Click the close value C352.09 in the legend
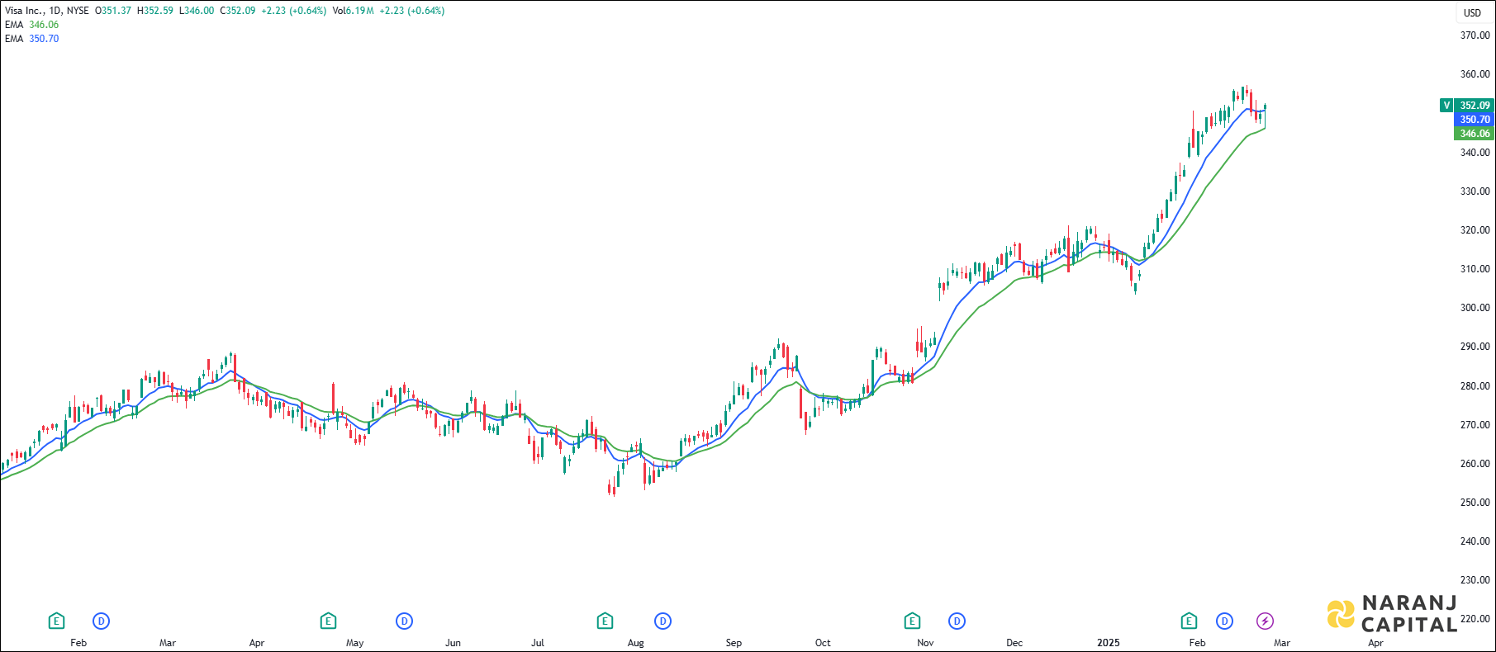Viewport: 1496px width, 652px height. tap(238, 11)
